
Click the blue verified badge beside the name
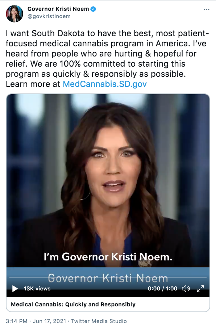[x=93, y=9]
